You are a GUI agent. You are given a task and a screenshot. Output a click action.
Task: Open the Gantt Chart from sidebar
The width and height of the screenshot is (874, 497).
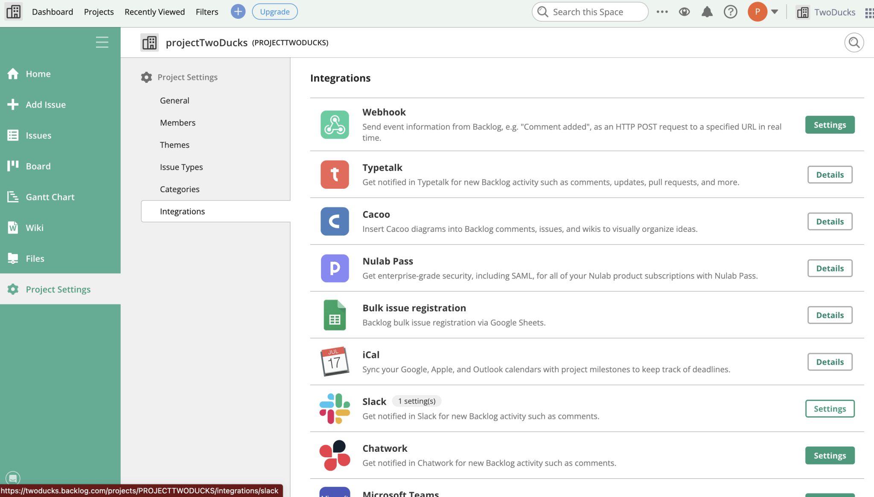click(50, 197)
